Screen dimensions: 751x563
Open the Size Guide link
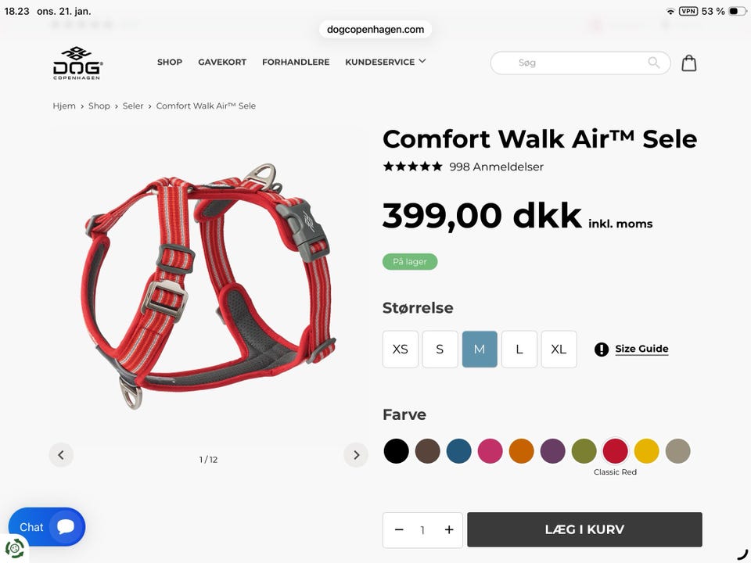[x=641, y=349]
